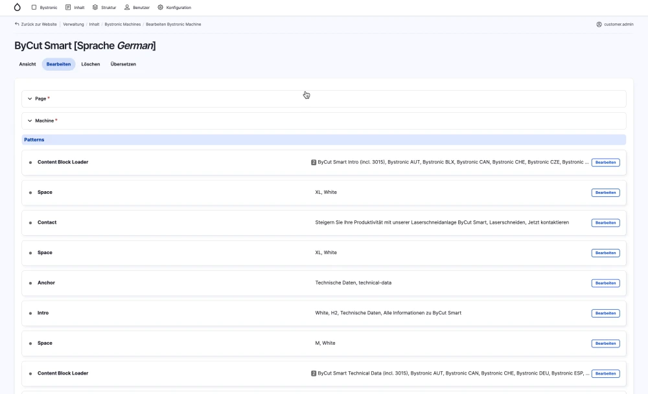
Task: Click the badge before ByCut Smart Intro
Action: 314,163
